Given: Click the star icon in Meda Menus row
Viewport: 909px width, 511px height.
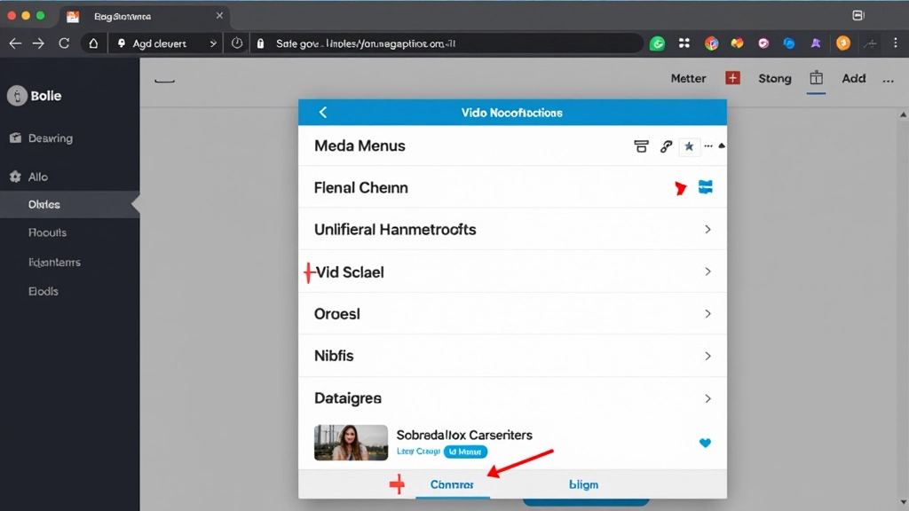Looking at the screenshot, I should pos(690,145).
